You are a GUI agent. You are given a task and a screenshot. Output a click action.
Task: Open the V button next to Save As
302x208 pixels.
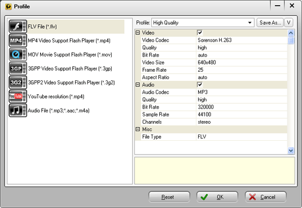point(288,23)
